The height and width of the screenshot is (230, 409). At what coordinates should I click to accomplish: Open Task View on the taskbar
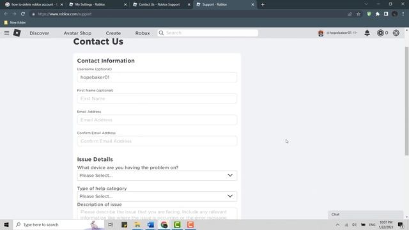pyautogui.click(x=111, y=224)
